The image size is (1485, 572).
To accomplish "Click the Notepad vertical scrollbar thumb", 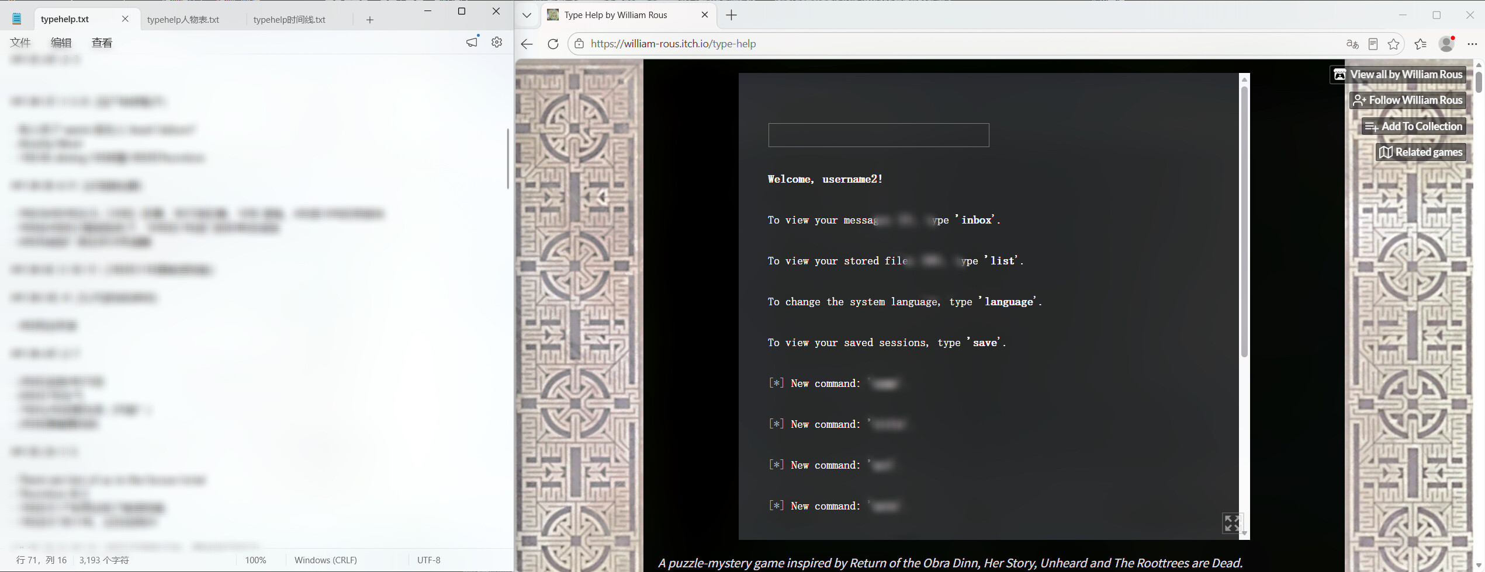I will [507, 158].
